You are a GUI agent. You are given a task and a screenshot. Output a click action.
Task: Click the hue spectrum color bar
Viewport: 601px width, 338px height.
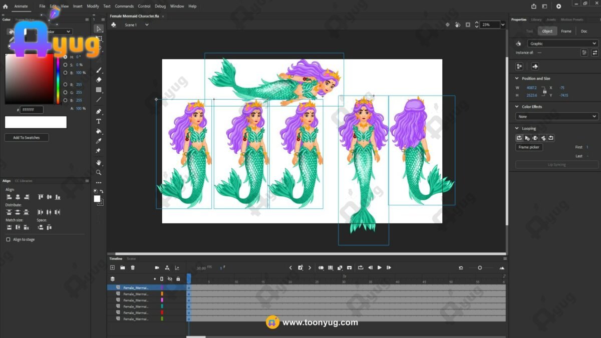point(59,79)
